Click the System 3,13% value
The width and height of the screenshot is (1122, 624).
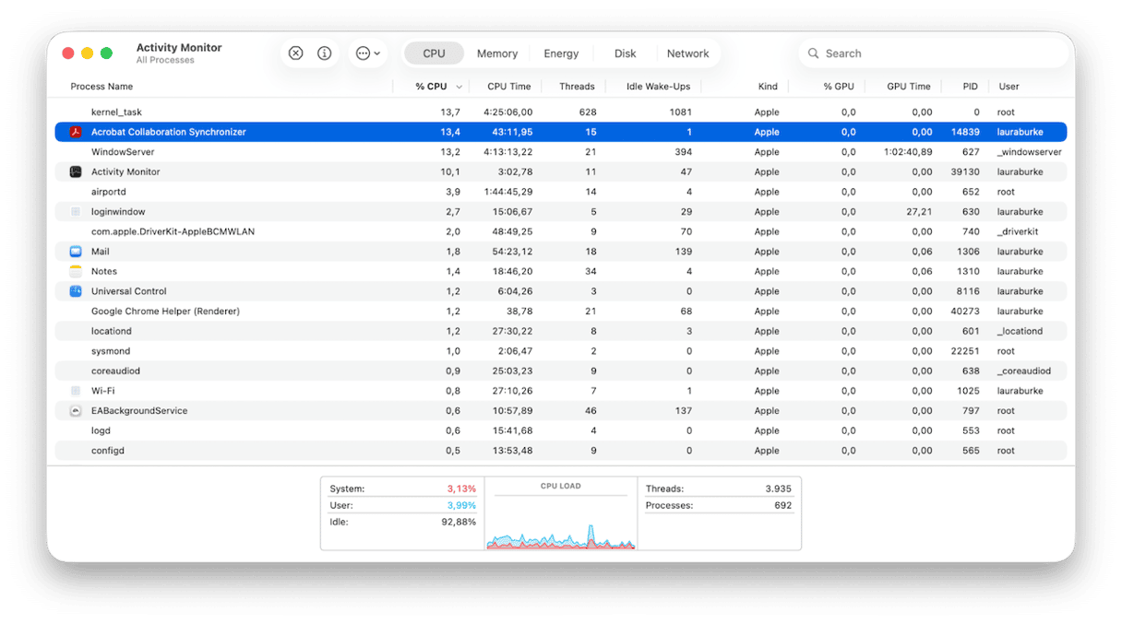(x=461, y=489)
